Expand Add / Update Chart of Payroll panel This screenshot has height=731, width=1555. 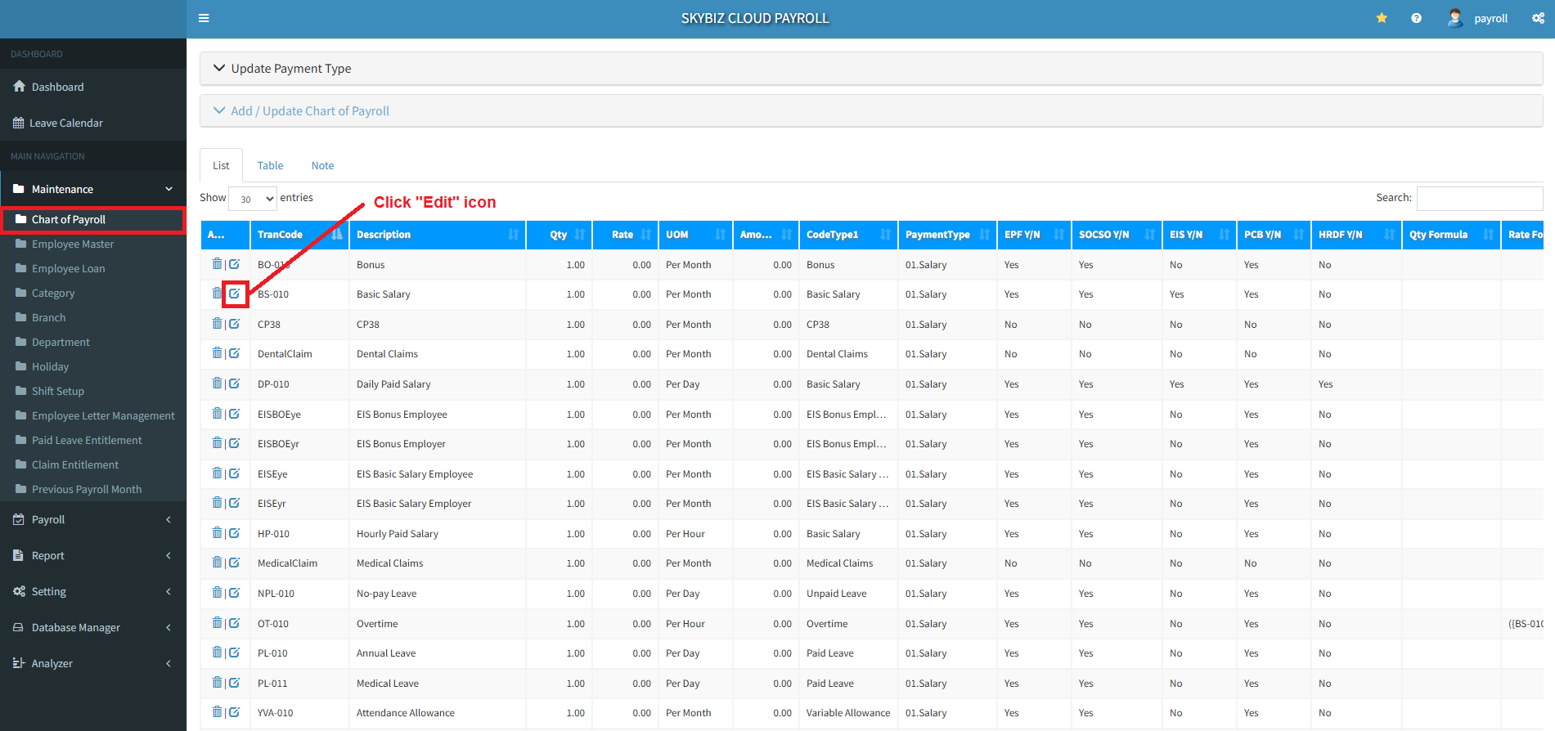tap(309, 111)
